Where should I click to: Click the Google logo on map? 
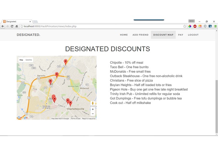click(x=23, y=118)
